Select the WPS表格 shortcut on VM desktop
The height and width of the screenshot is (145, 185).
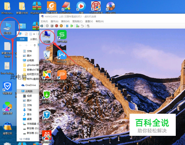pyautogui.click(x=62, y=36)
